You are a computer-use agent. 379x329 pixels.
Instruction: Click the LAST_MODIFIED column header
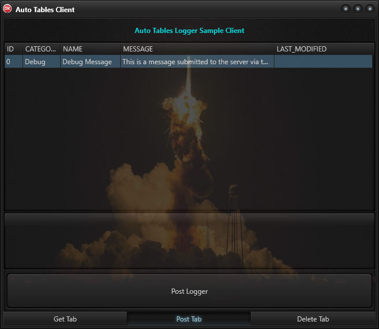pos(323,49)
